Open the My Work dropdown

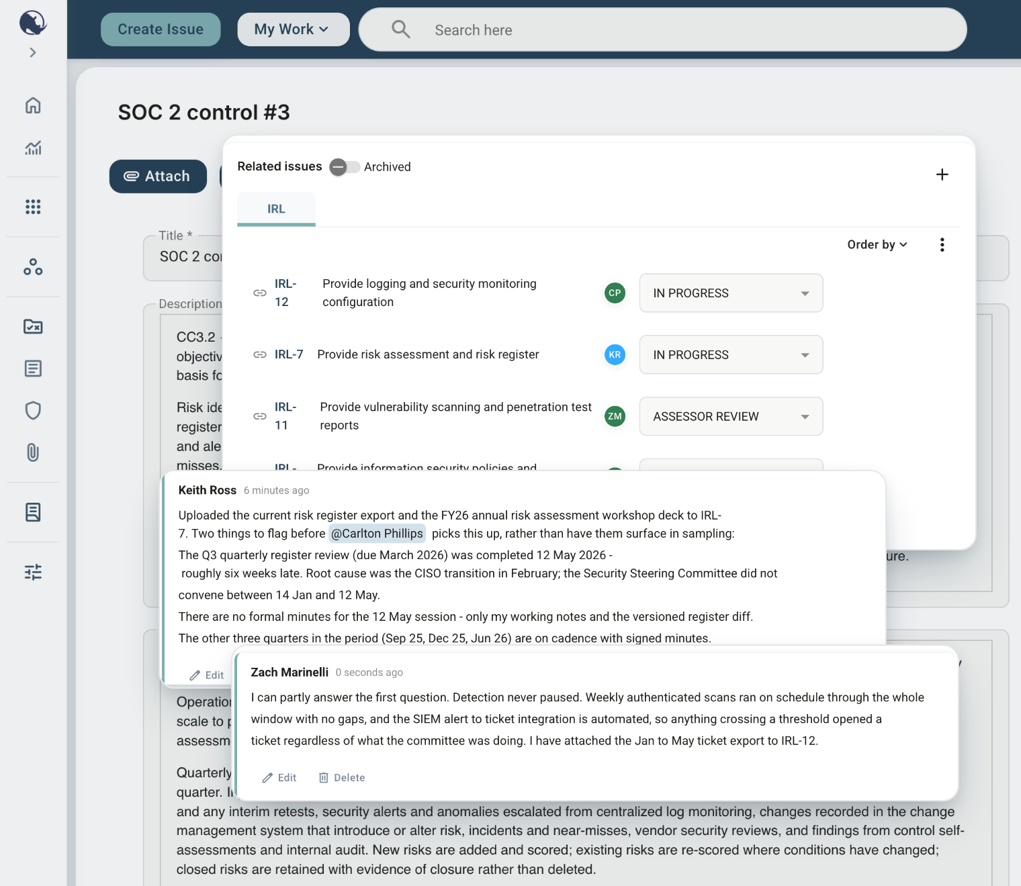click(x=293, y=30)
